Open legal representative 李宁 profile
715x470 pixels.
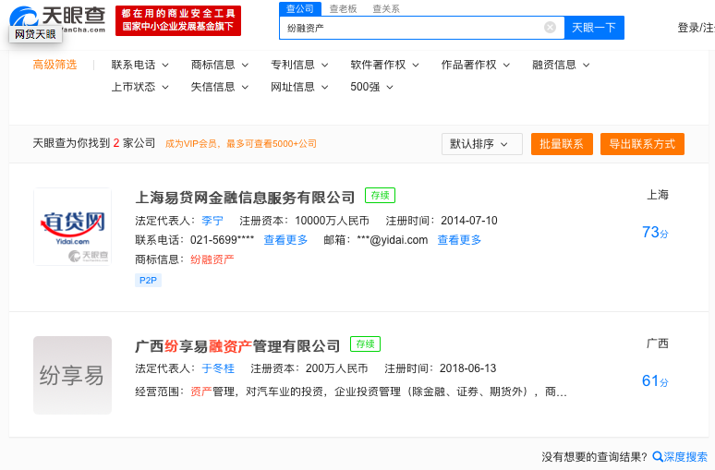(x=212, y=221)
